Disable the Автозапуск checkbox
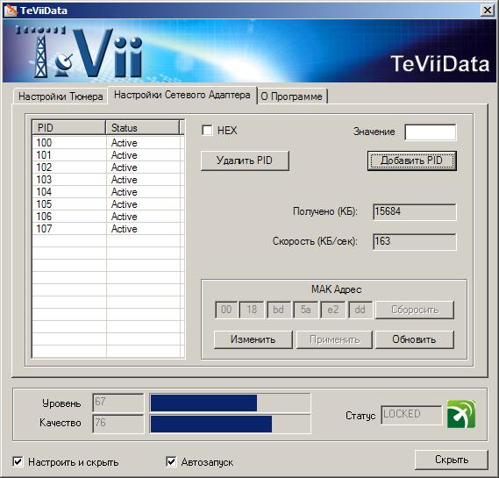The height and width of the screenshot is (478, 499). 171,461
